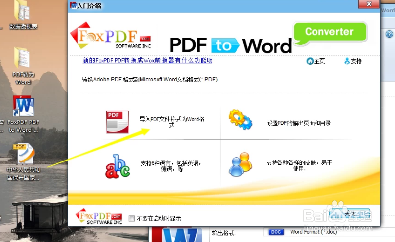Screen dimensions: 395x242
Task: Select the PDF转为Word desktop folder
Action: point(23,66)
